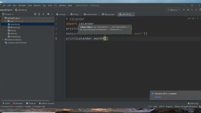Open the Event Log
This screenshot has width=201, height=113.
point(193,103)
